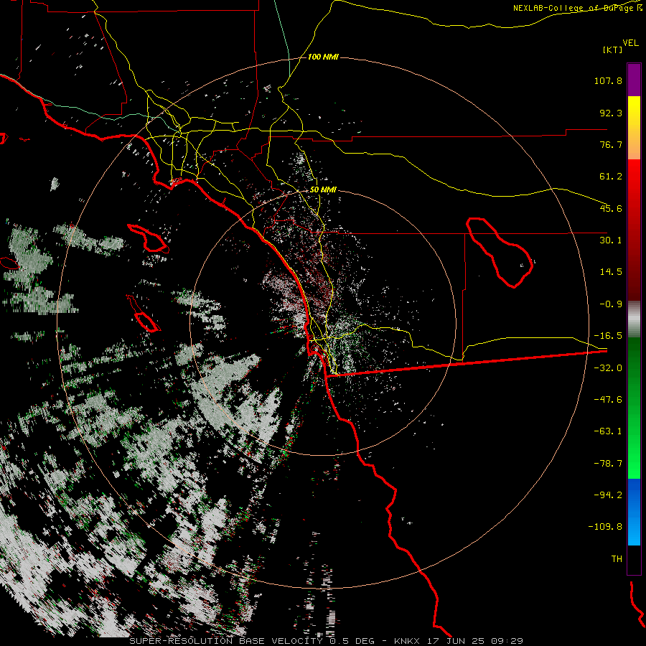Select the -63.1 legend value

coord(608,431)
